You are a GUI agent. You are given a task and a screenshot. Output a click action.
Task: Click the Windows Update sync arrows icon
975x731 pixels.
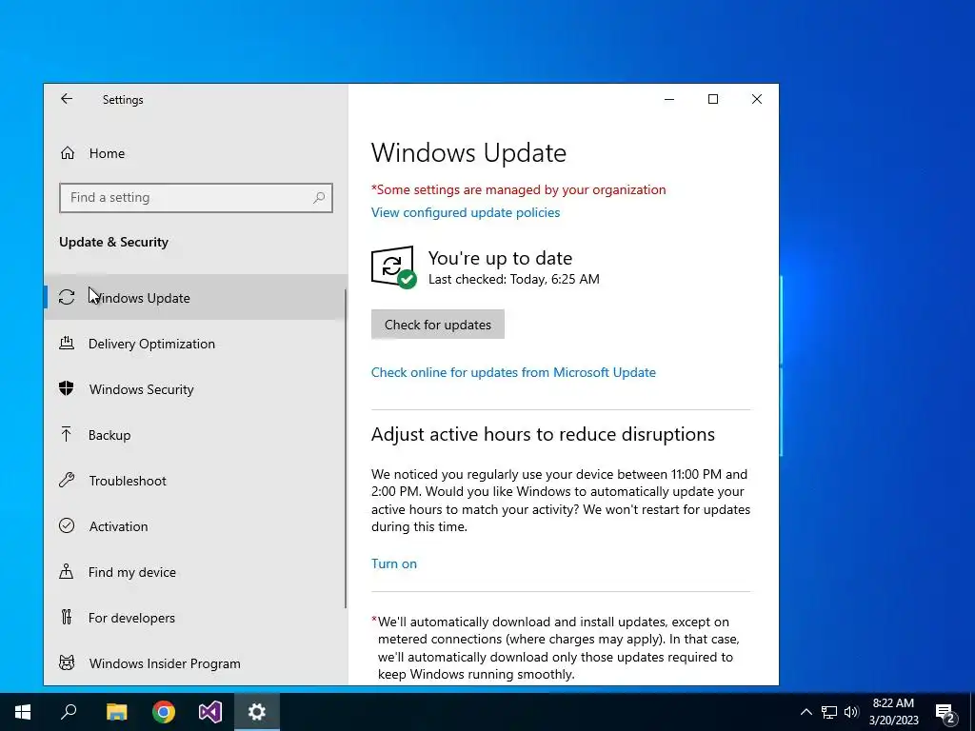67,297
